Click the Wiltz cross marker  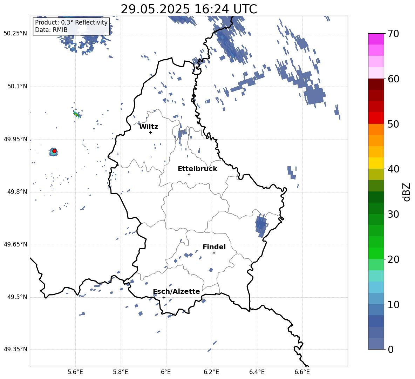click(151, 133)
